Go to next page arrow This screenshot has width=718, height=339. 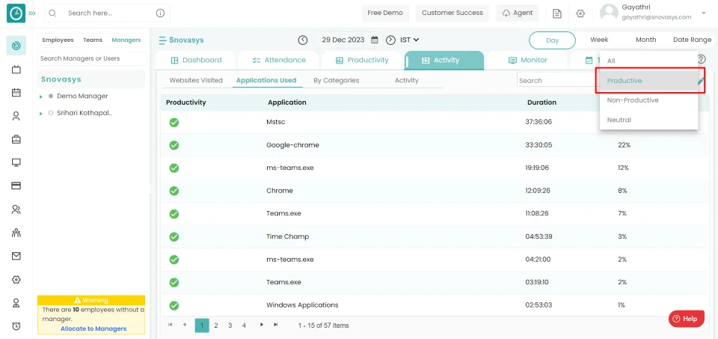coord(262,325)
